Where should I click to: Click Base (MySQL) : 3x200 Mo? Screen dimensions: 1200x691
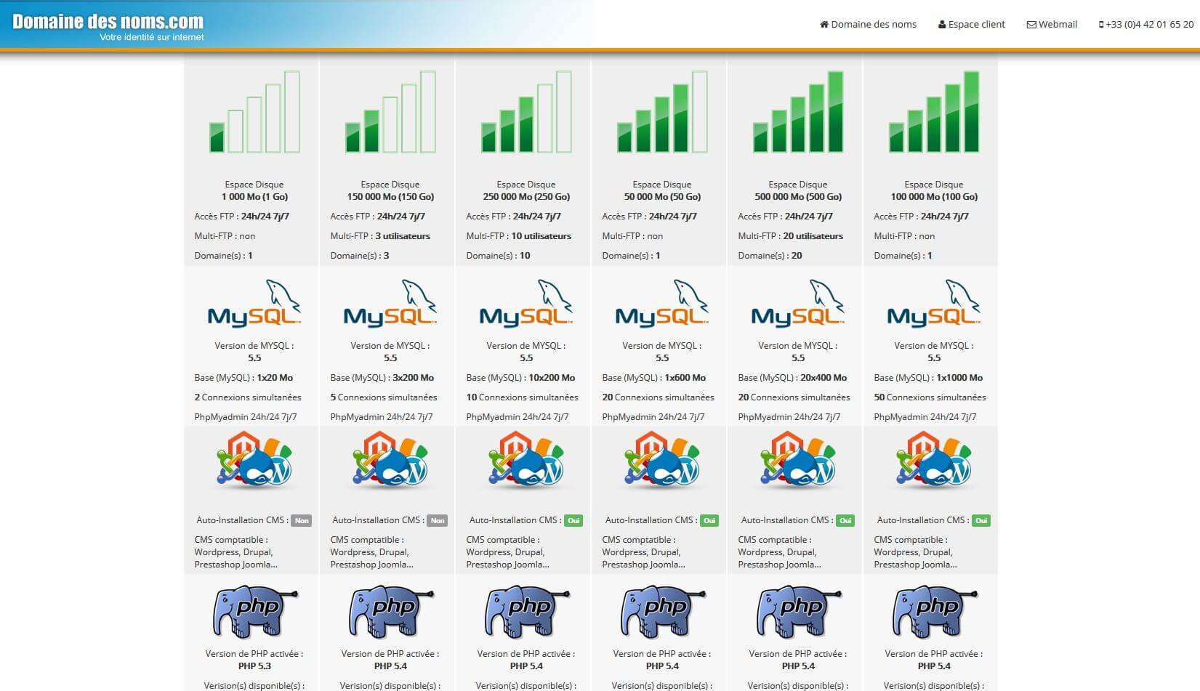(x=382, y=378)
